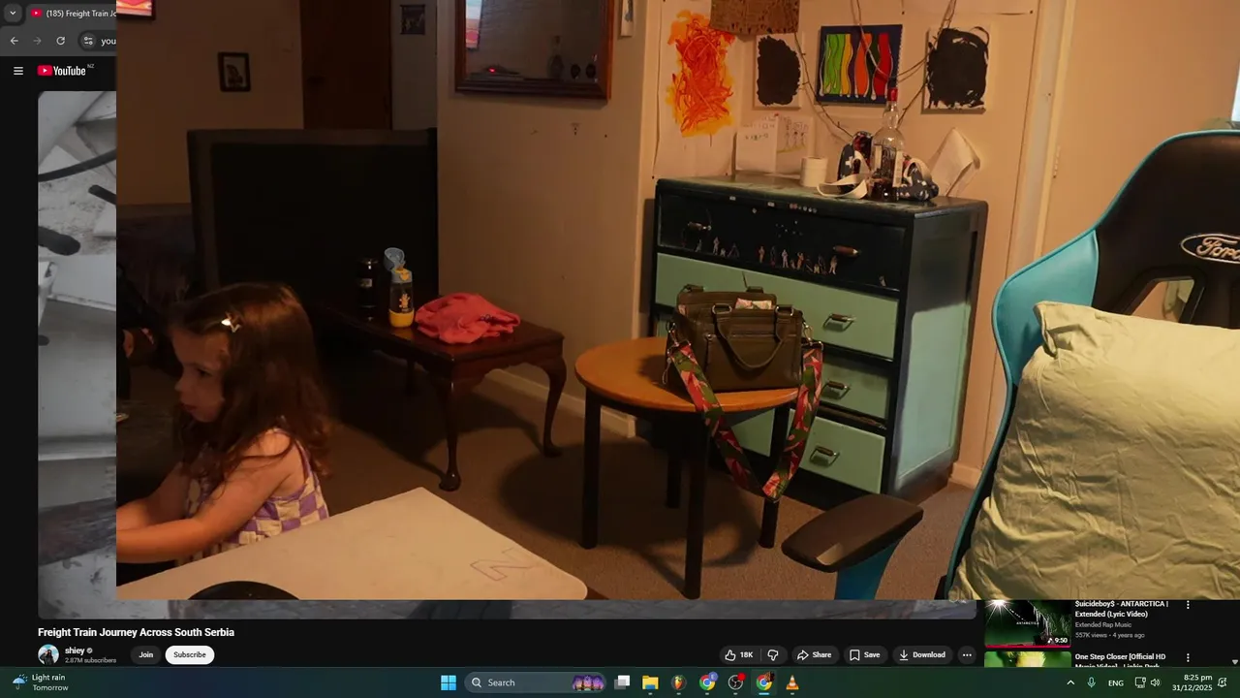Open the $uicideboy$ ANTARCTICA video thumbnail
The image size is (1240, 698).
coord(1028,623)
